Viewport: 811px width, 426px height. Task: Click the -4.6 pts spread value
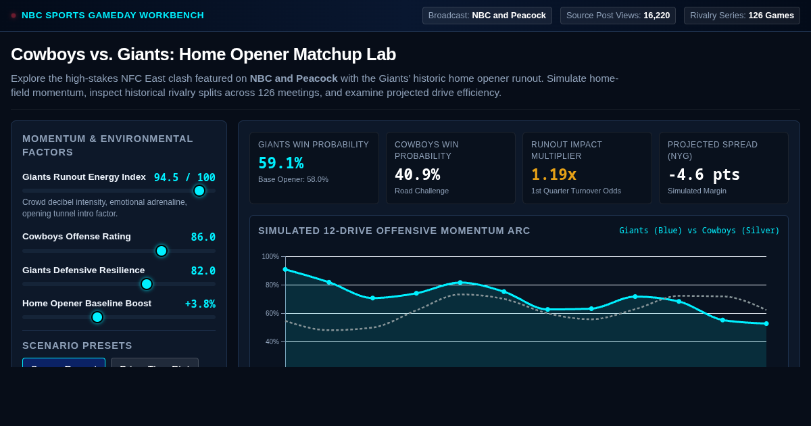point(704,174)
